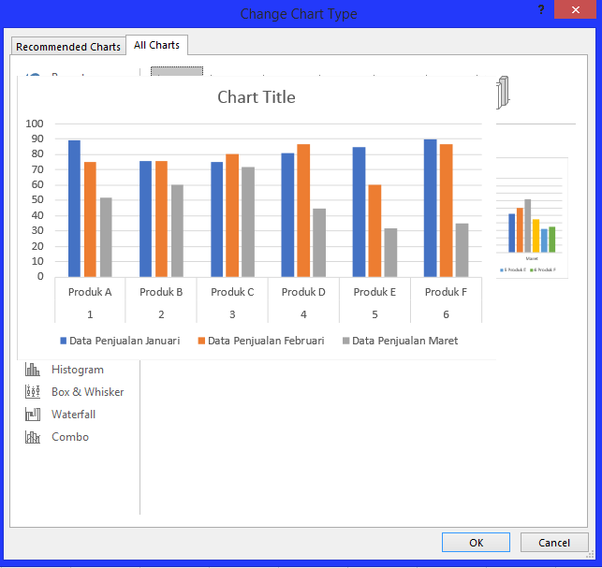This screenshot has width=602, height=568.
Task: Select the Histogram chart type
Action: click(64, 370)
